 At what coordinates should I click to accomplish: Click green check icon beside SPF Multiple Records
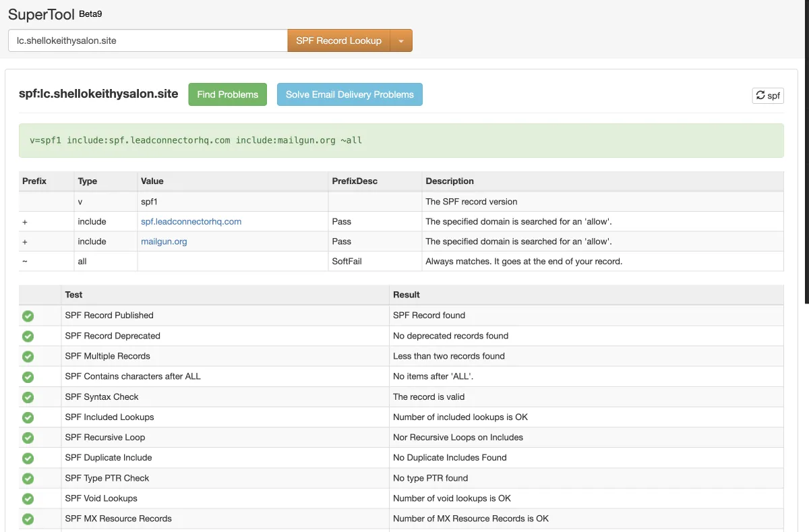[x=28, y=356]
